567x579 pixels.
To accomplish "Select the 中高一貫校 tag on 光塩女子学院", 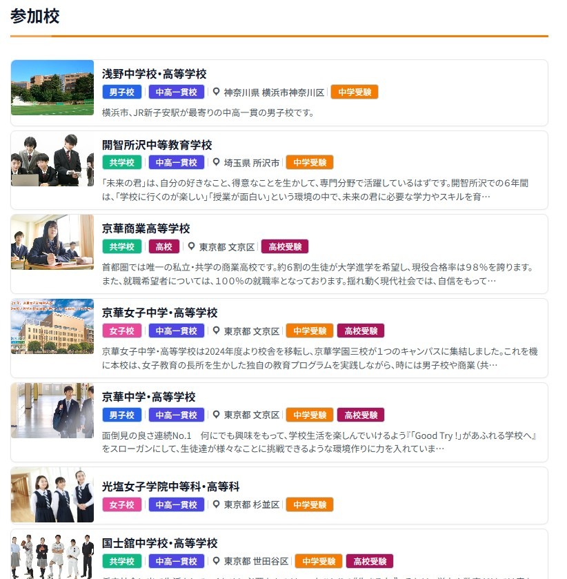I will 177,504.
